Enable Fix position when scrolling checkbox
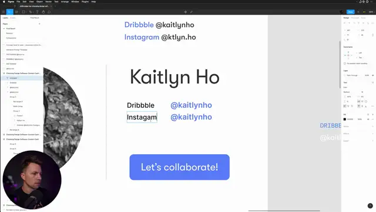The width and height of the screenshot is (376, 212). [x=345, y=64]
